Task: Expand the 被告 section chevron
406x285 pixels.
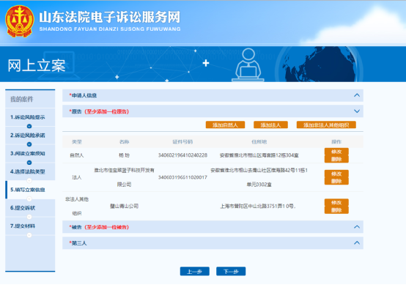Action: (x=357, y=227)
